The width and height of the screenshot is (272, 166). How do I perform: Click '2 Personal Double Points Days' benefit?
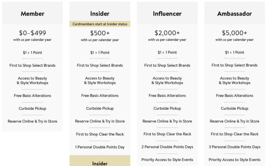pyautogui.click(x=167, y=147)
